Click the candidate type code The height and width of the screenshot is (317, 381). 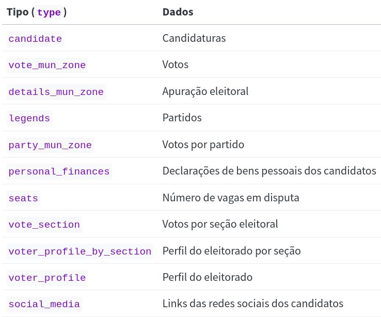(x=35, y=39)
